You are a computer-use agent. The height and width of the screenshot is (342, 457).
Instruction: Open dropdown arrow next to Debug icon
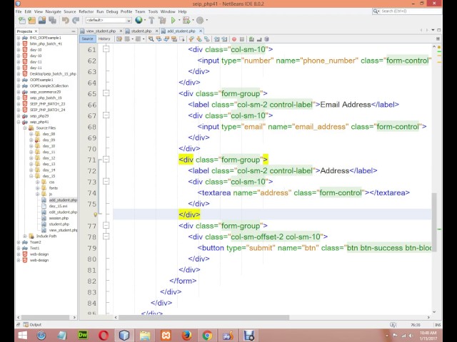pos(193,20)
